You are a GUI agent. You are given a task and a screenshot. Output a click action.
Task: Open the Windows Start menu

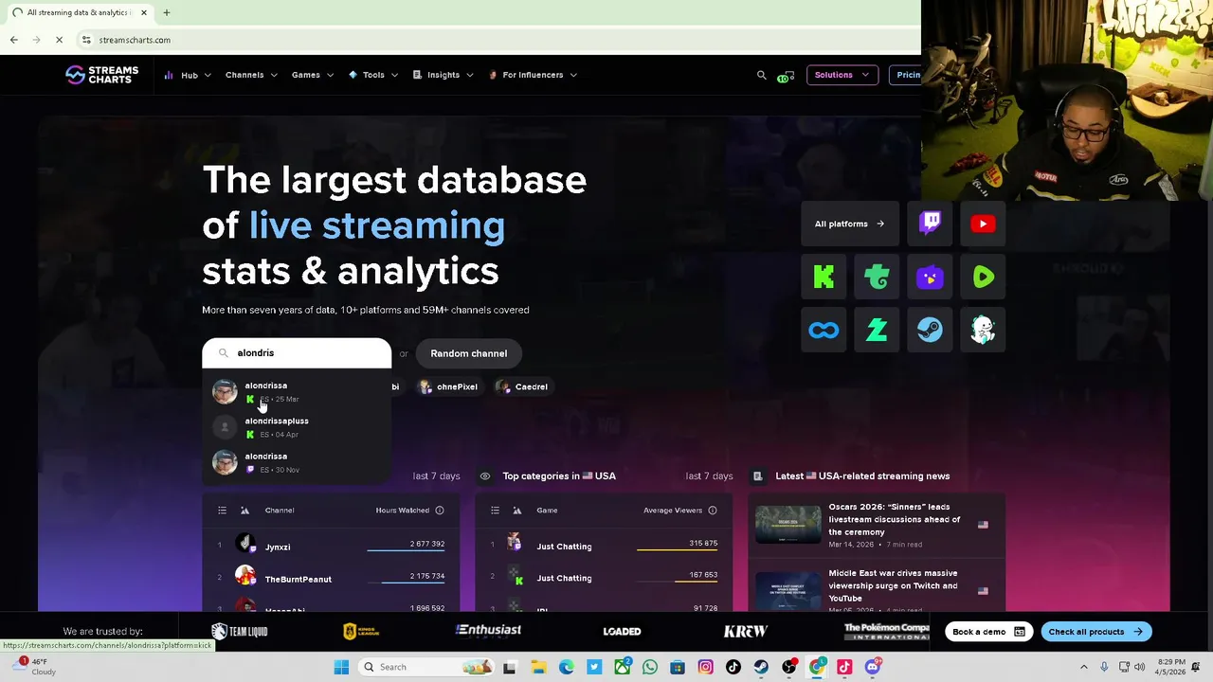[x=341, y=667]
